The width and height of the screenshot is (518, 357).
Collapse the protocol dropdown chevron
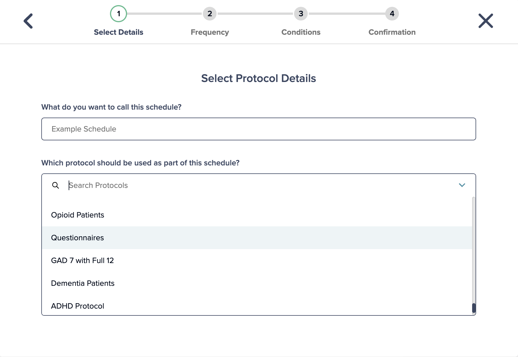pos(462,185)
